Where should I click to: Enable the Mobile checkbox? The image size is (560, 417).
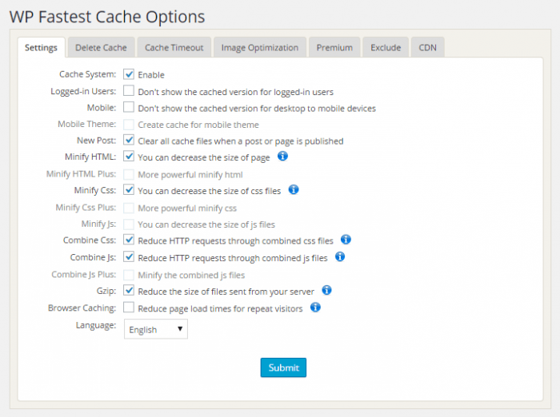pos(129,107)
